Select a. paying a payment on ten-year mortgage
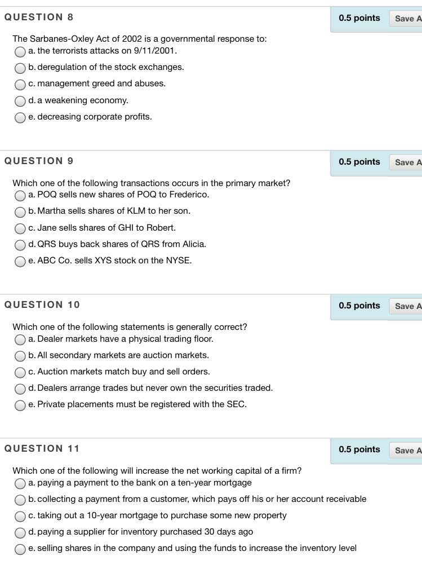This screenshot has width=422, height=569. click(20, 483)
